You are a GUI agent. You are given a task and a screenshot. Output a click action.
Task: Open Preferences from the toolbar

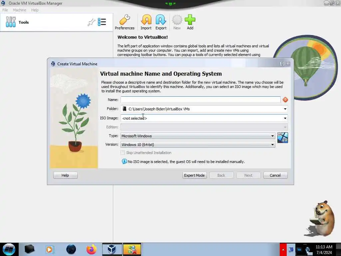[x=125, y=22]
